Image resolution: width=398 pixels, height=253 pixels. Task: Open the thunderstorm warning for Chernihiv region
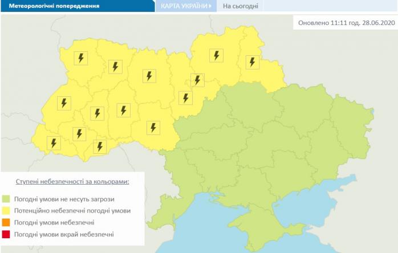(x=216, y=55)
